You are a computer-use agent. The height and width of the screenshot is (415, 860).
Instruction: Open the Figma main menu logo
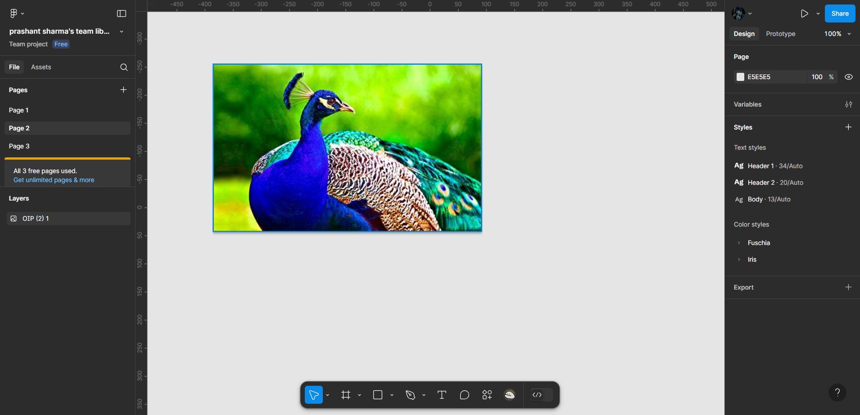14,13
